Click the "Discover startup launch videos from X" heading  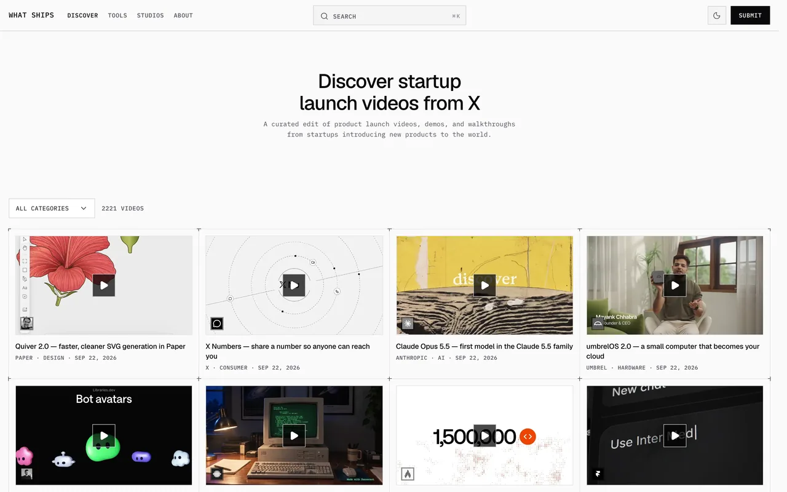click(x=389, y=92)
